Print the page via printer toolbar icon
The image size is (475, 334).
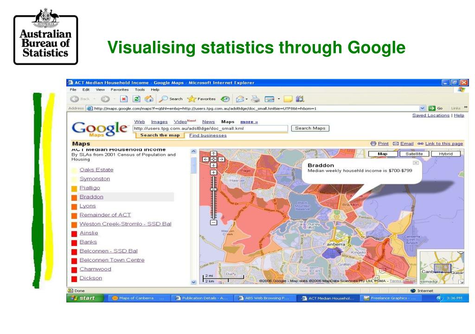[x=256, y=99]
